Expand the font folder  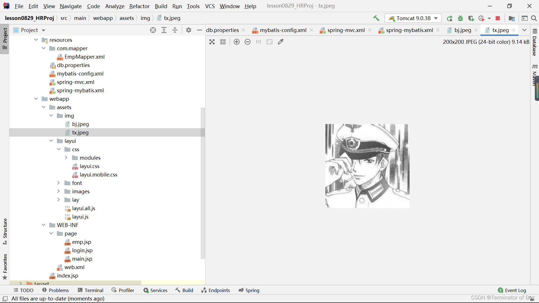tap(58, 183)
